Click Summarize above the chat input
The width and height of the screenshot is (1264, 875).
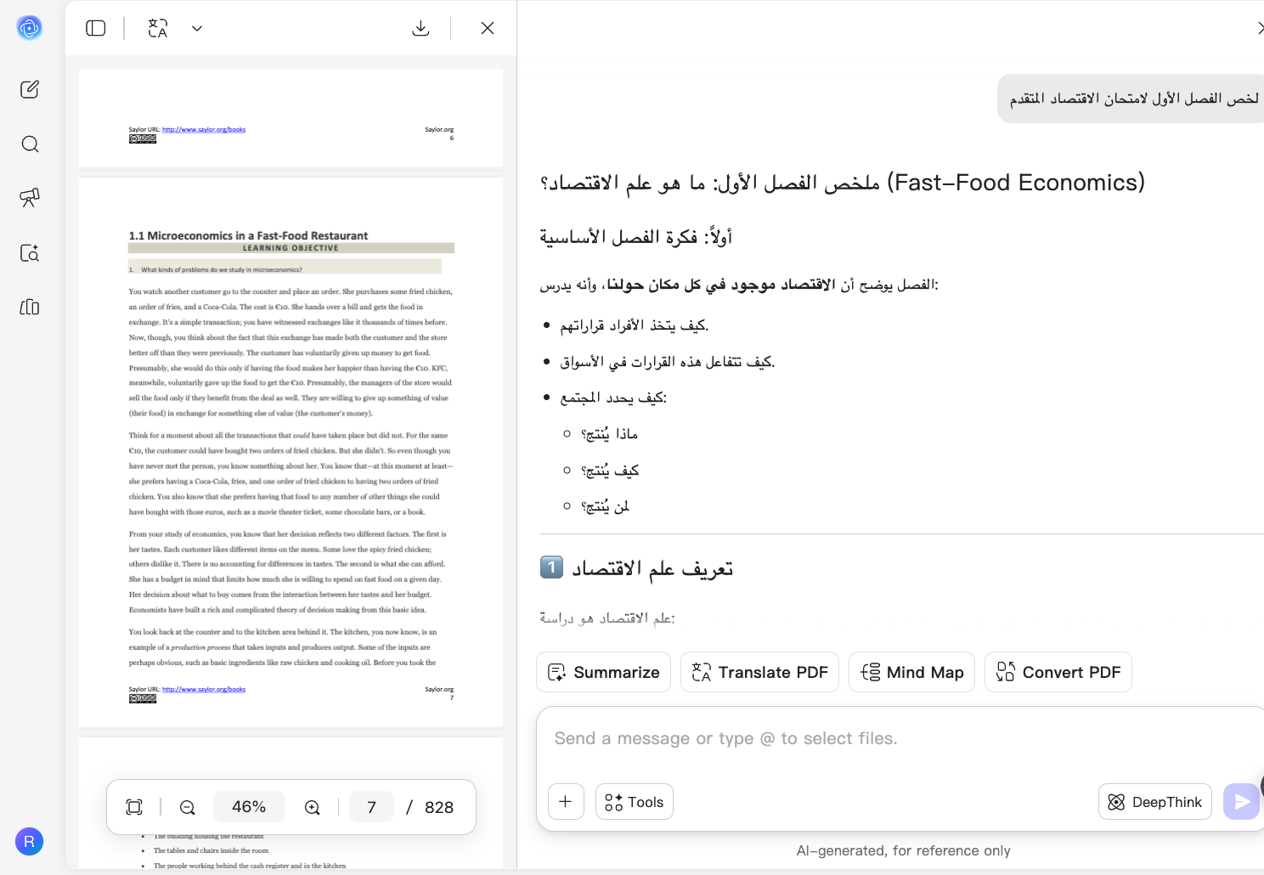603,672
